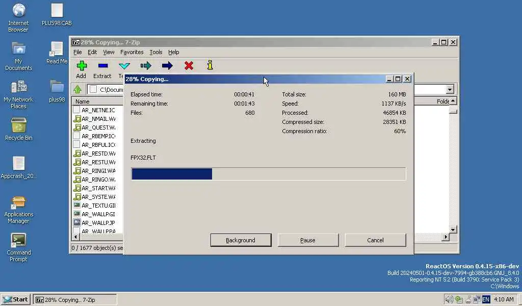The image size is (522, 306).
Task: Expand the address path dropdown arrow
Action: coord(450,89)
